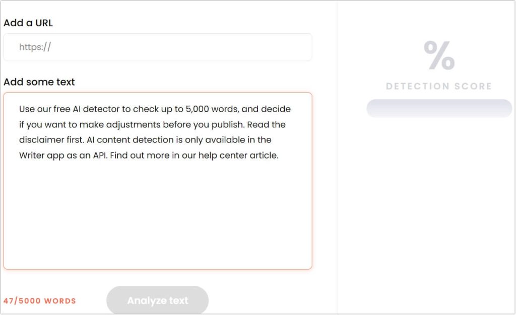The height and width of the screenshot is (315, 516).
Task: Select the phrase 'free AI detector' in text
Action: (x=84, y=109)
